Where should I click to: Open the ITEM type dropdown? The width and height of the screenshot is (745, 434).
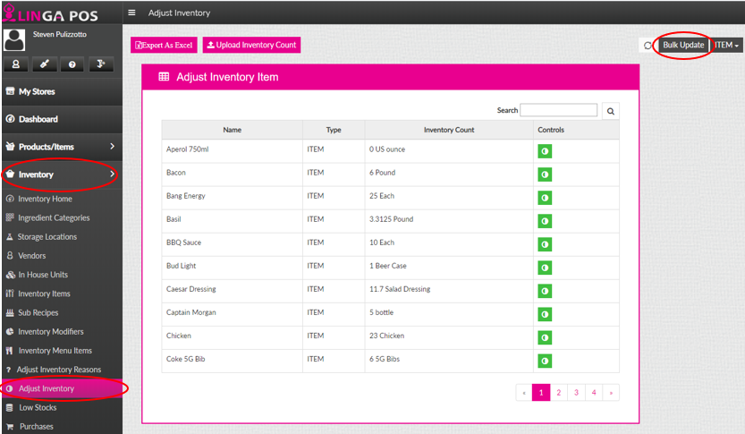coord(726,45)
